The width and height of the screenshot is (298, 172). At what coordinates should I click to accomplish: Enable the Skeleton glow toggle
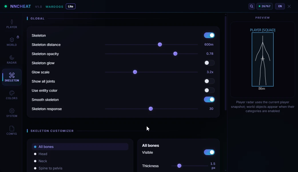click(x=209, y=63)
